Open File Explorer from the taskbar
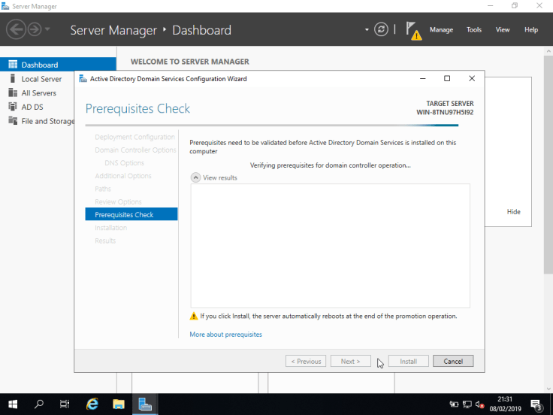 (119, 404)
